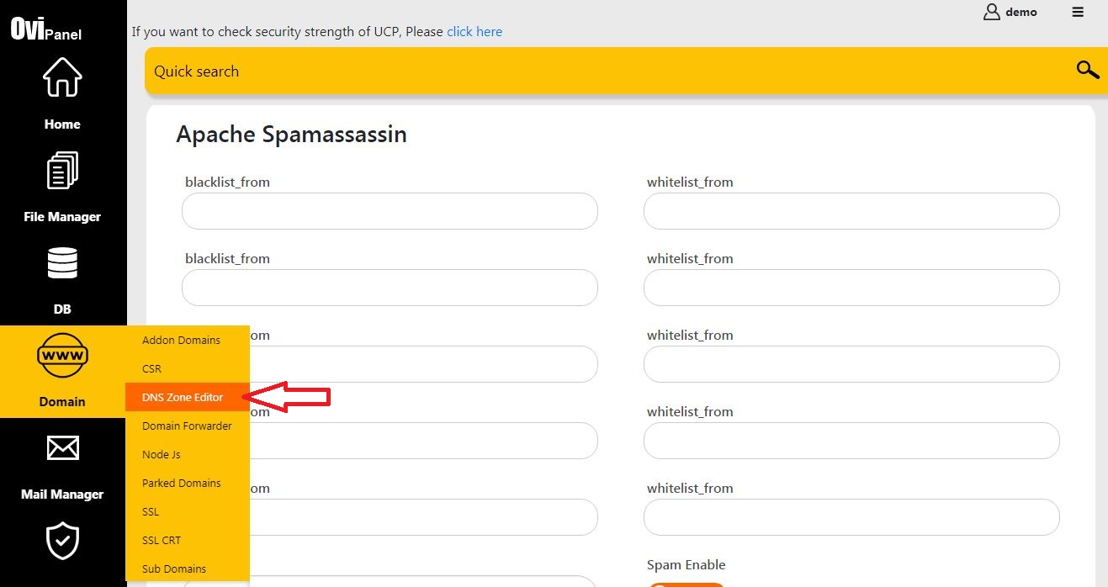Click the Home icon in sidebar
This screenshot has height=587, width=1108.
[x=62, y=77]
